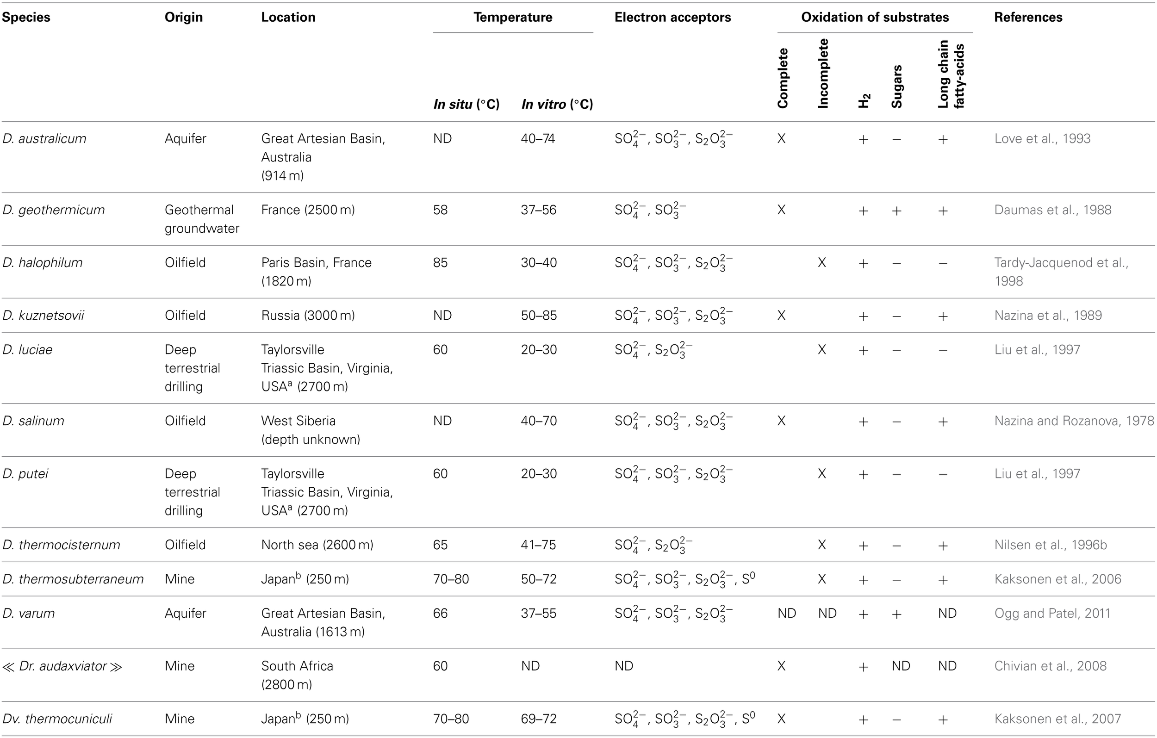The image size is (1157, 738).
Task: Open Liu et al., 1997 in D. luciae row
Action: click(1037, 350)
